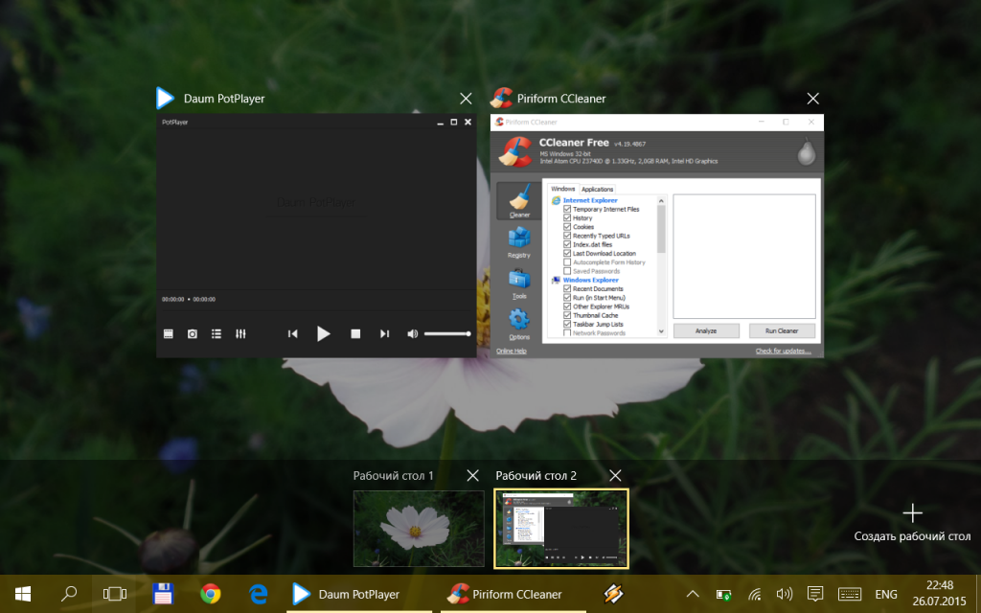This screenshot has width=981, height=613.
Task: Click the Run Cleaner button
Action: (782, 330)
